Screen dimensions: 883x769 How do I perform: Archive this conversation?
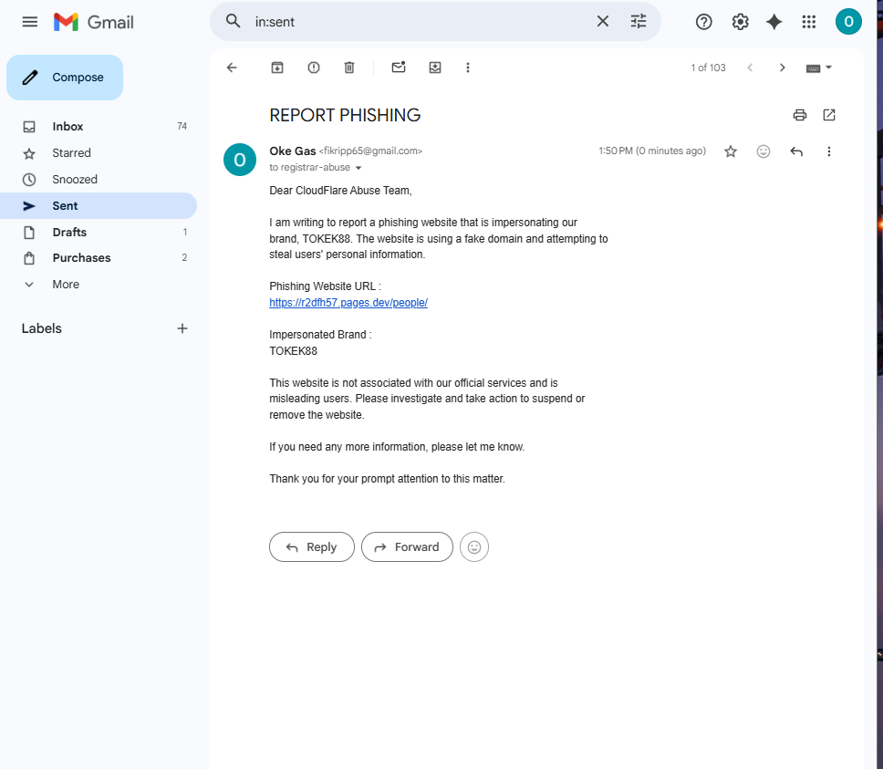277,68
